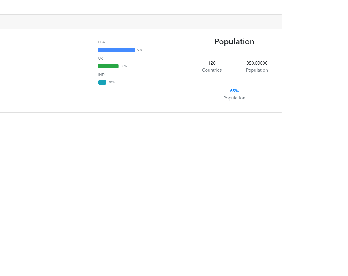Viewport: 348px width, 276px height.
Task: Click the Countries caption
Action: coord(212,70)
